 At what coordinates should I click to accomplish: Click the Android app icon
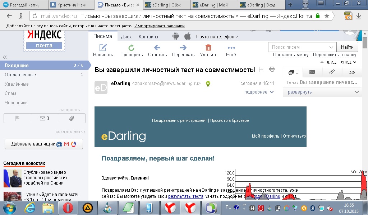(x=175, y=36)
